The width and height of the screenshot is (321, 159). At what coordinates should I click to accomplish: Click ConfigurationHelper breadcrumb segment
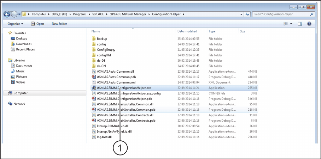[x=167, y=14]
